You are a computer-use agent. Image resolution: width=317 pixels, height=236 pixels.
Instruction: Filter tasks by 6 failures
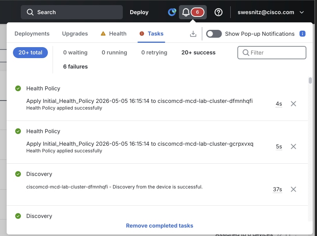click(75, 67)
